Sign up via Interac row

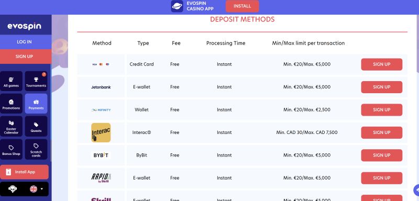pyautogui.click(x=382, y=132)
